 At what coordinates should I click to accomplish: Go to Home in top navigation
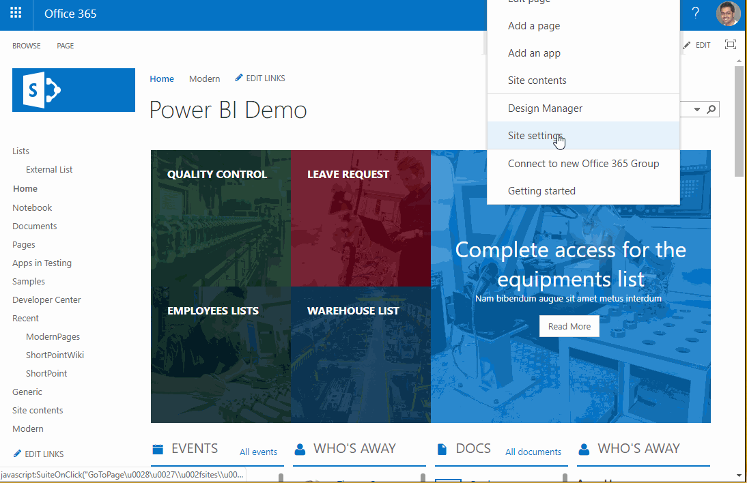click(x=162, y=78)
